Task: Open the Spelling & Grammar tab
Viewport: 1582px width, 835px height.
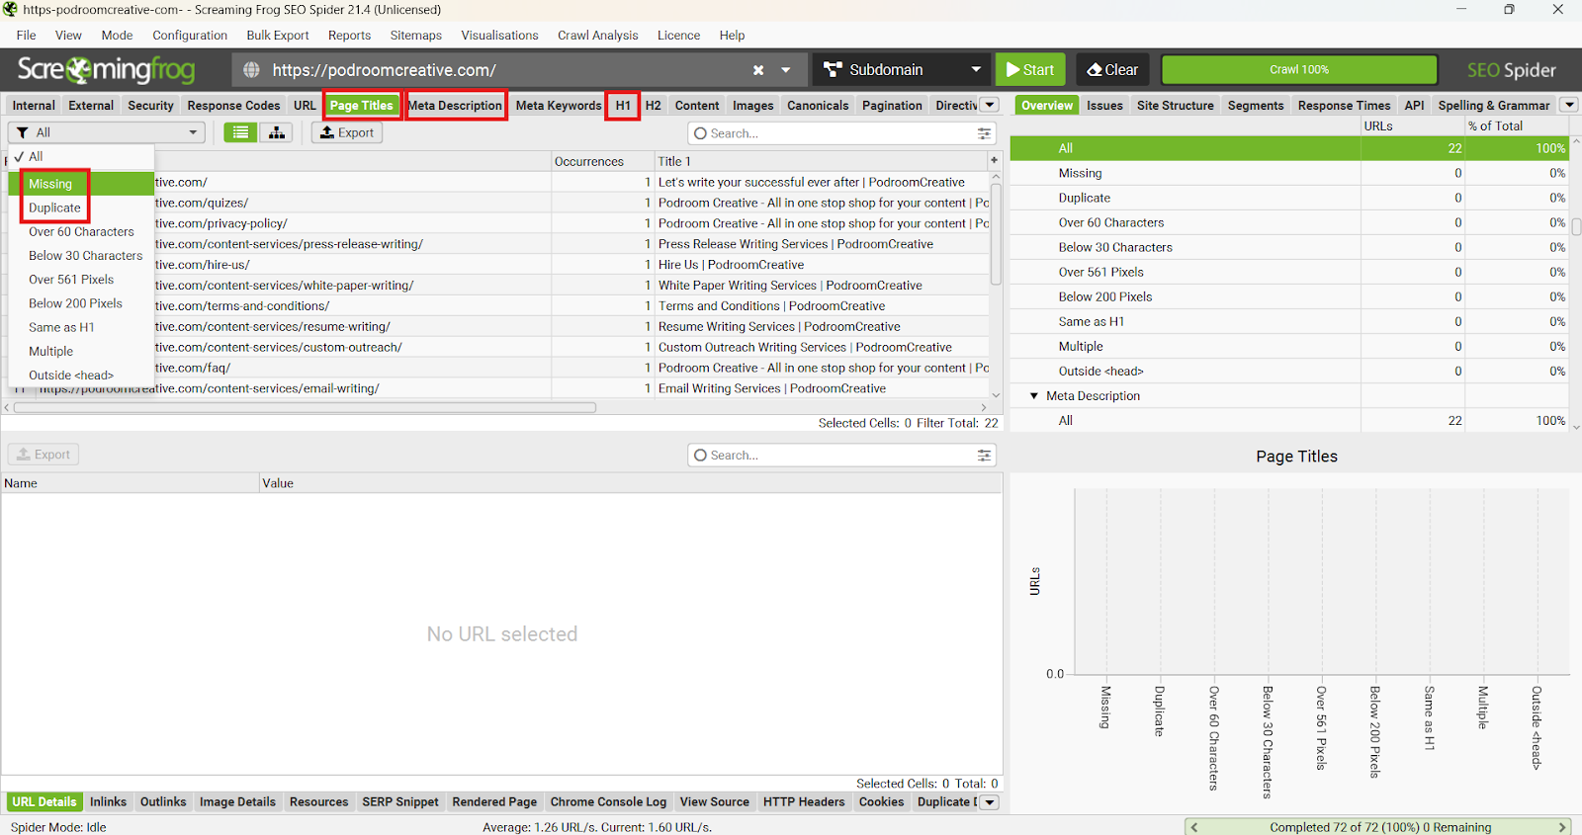Action: tap(1494, 106)
